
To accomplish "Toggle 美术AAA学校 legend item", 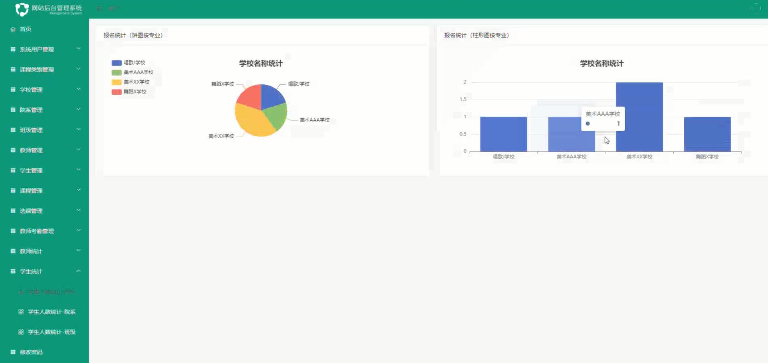I will pyautogui.click(x=132, y=72).
